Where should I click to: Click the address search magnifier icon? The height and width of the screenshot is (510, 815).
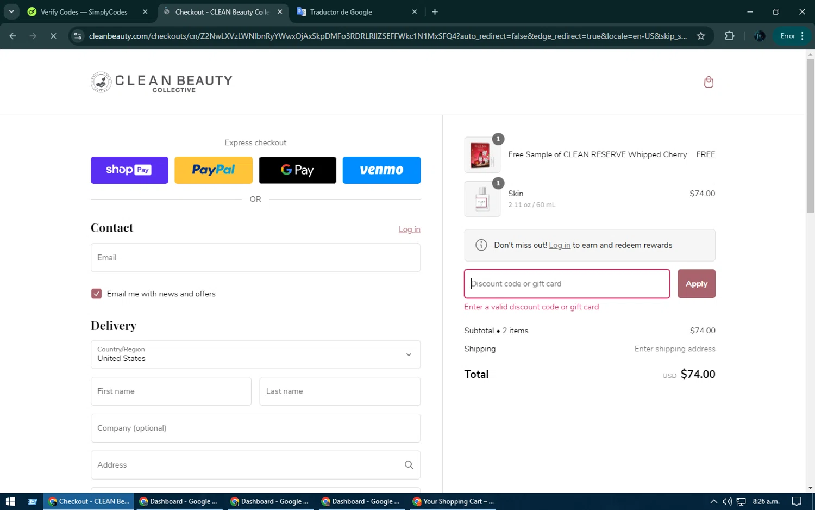click(409, 465)
